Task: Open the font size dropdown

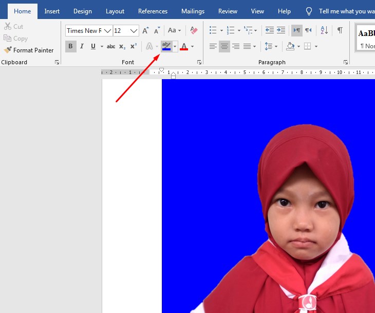Action: coord(134,31)
